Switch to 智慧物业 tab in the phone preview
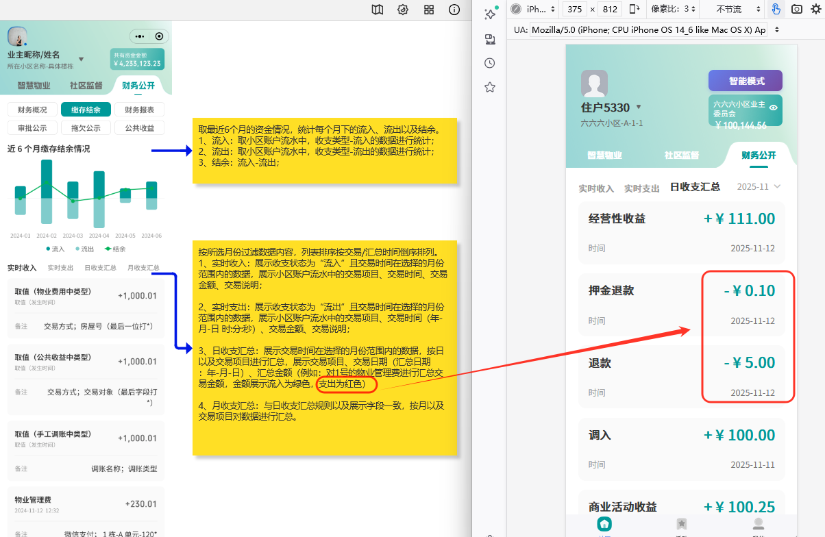Screen dimensions: 825x537 604,155
